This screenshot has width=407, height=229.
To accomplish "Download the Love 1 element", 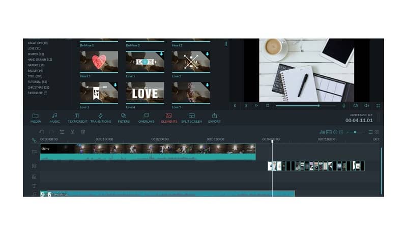I will [161, 54].
